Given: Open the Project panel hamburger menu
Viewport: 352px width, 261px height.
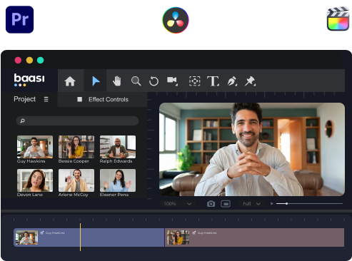Looking at the screenshot, I should tap(46, 99).
